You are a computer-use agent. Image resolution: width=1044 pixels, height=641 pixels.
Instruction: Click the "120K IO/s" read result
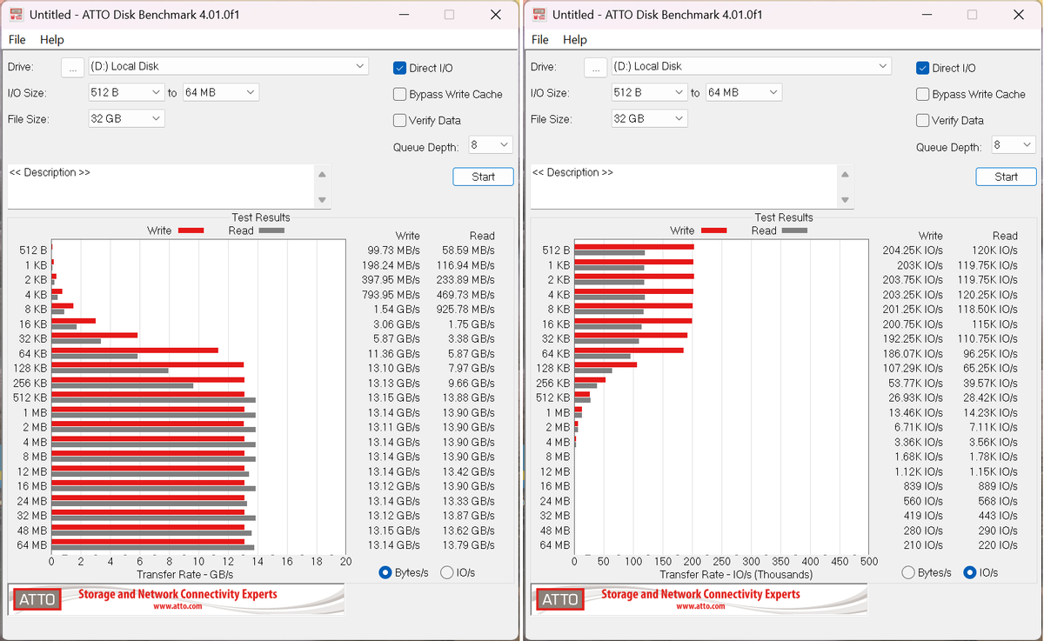pos(995,250)
